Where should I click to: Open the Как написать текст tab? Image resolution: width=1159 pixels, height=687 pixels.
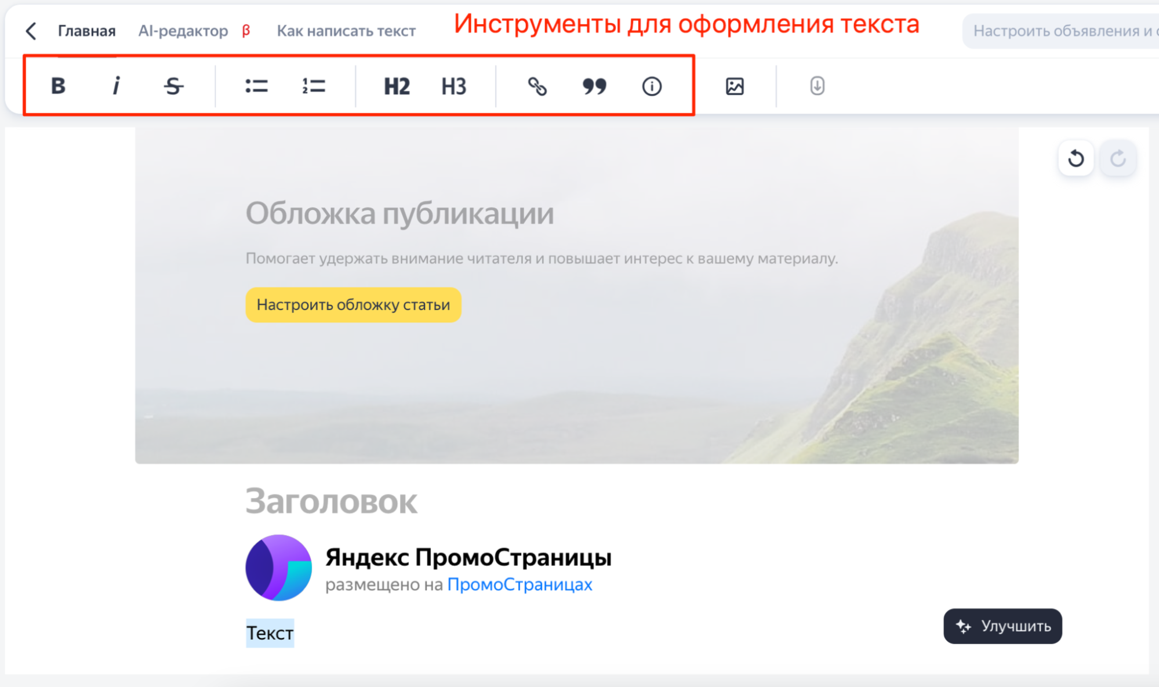346,31
